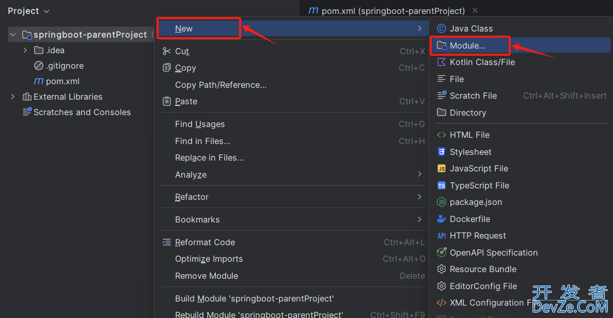The image size is (613, 318).
Task: Close the pom.xml editor tab
Action: pos(475,10)
